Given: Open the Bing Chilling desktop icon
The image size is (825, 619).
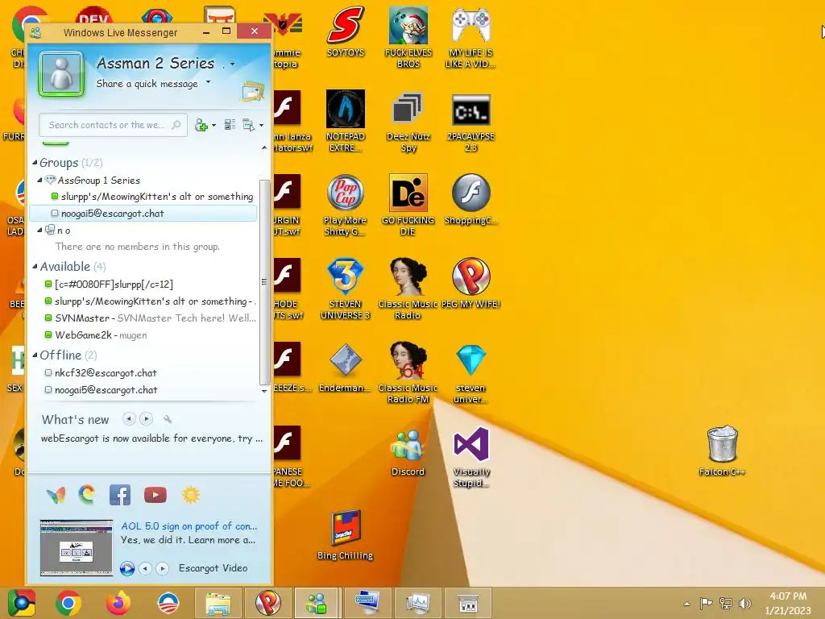Looking at the screenshot, I should [345, 535].
